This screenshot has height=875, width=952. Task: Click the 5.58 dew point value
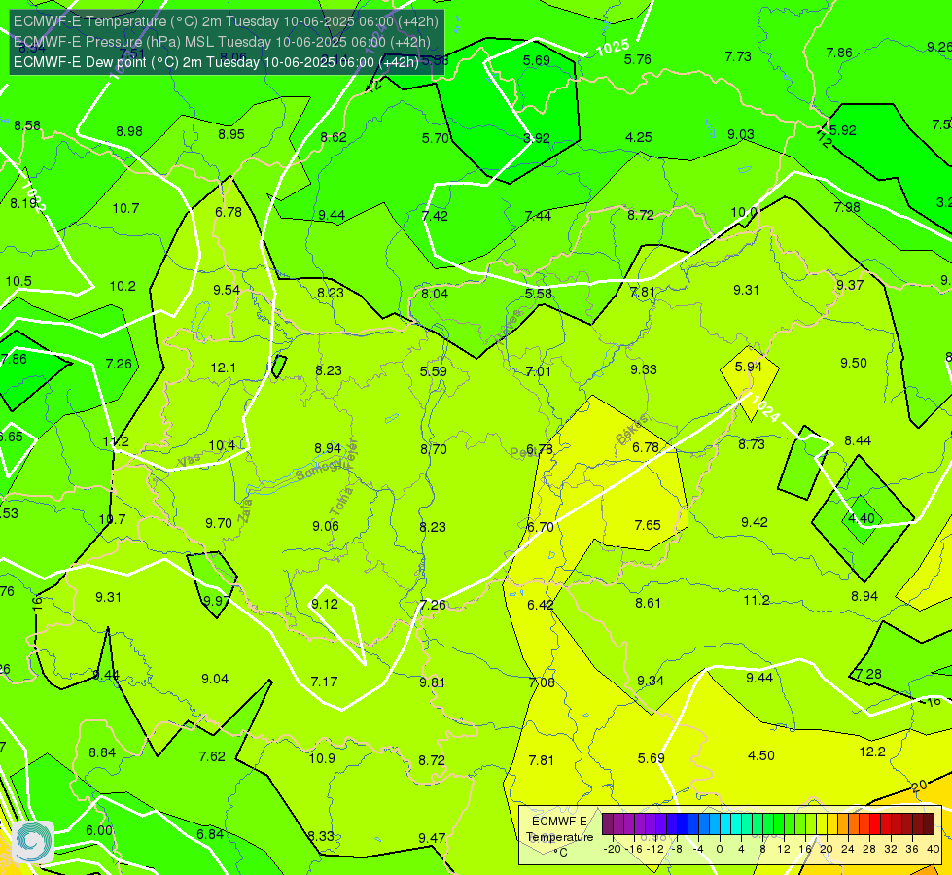(x=539, y=294)
